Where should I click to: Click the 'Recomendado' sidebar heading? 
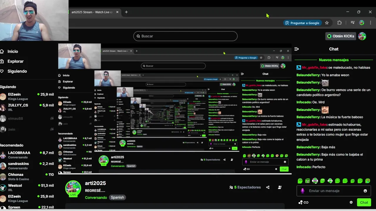tap(12, 145)
